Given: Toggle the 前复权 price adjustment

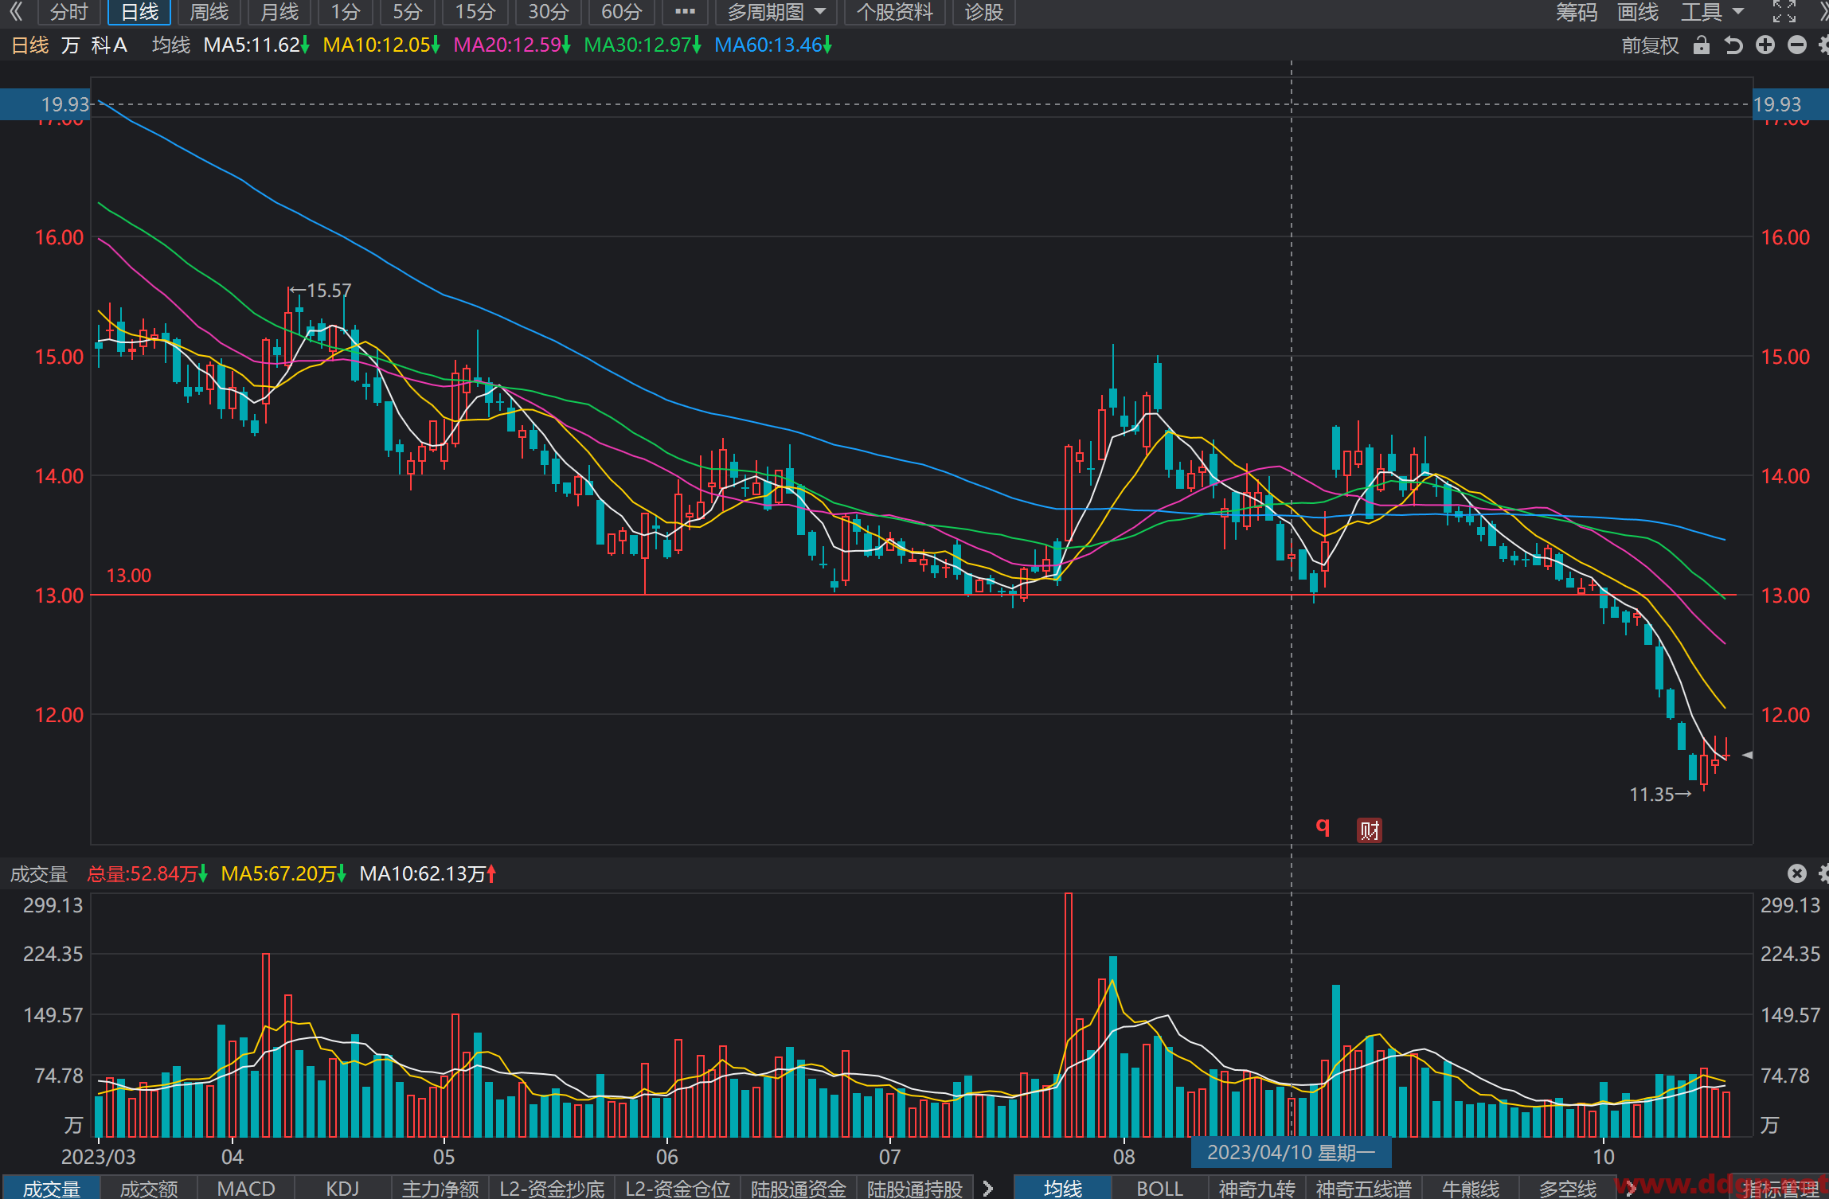Looking at the screenshot, I should point(1650,45).
